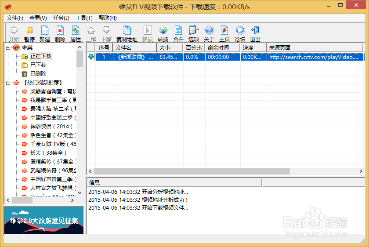Open the 帮助(H) menu
This screenshot has width=369, height=247.
point(108,18)
